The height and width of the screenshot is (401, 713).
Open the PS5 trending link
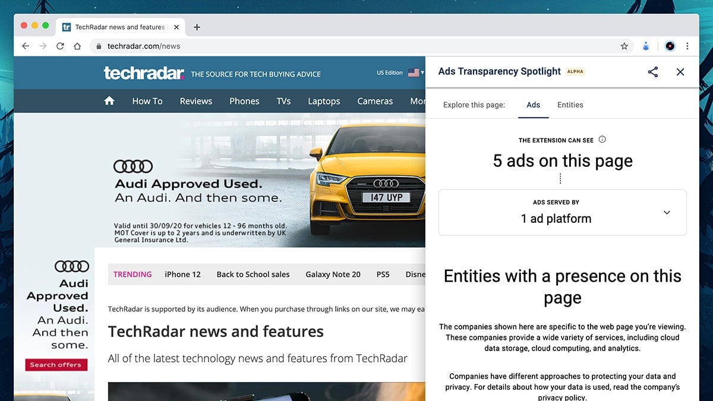click(383, 274)
